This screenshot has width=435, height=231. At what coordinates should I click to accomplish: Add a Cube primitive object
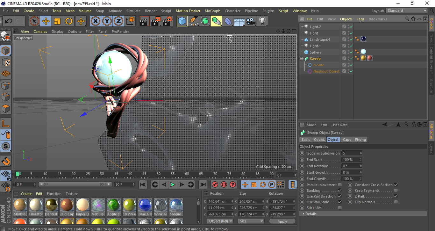(x=182, y=21)
